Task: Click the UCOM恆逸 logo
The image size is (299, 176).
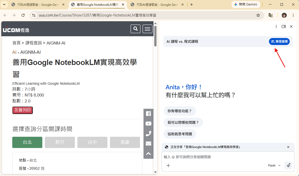Action: pyautogui.click(x=16, y=30)
